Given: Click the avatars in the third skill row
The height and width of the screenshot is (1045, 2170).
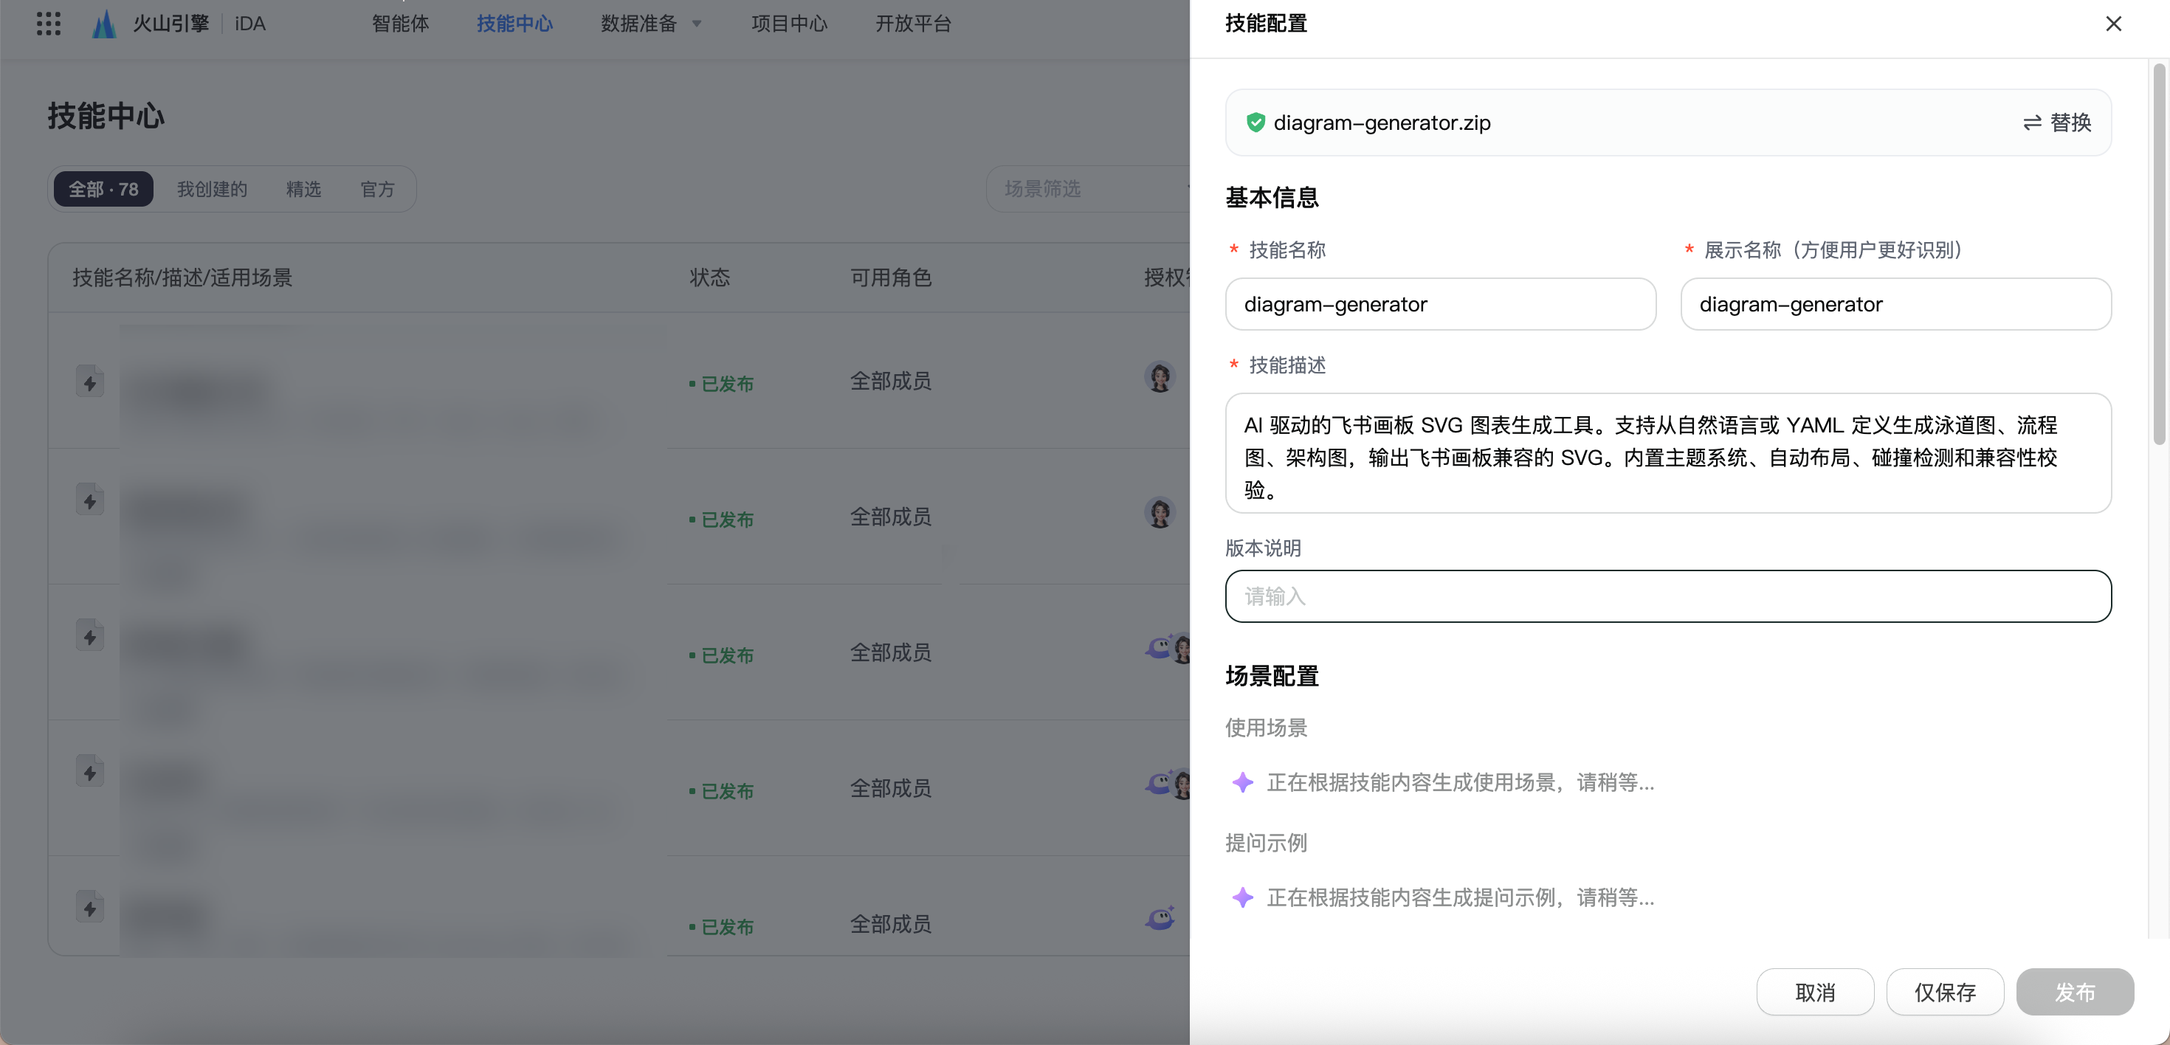Looking at the screenshot, I should (1168, 647).
